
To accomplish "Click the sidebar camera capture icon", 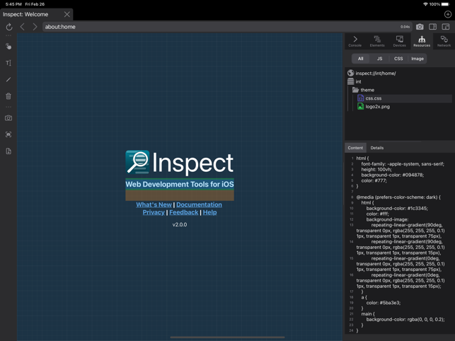I will 8,118.
